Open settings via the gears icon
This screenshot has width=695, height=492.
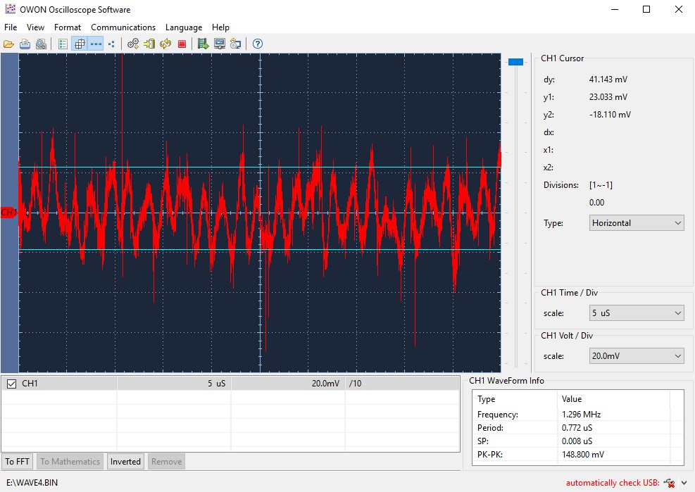click(x=133, y=44)
